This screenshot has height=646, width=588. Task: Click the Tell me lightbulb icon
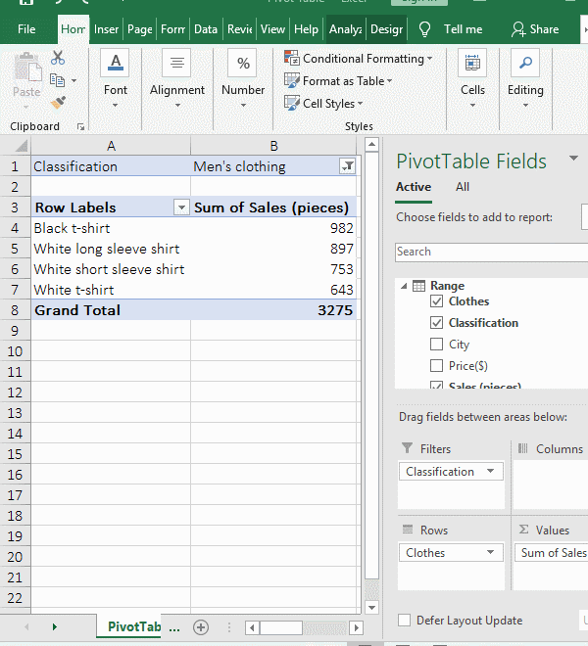coord(424,29)
